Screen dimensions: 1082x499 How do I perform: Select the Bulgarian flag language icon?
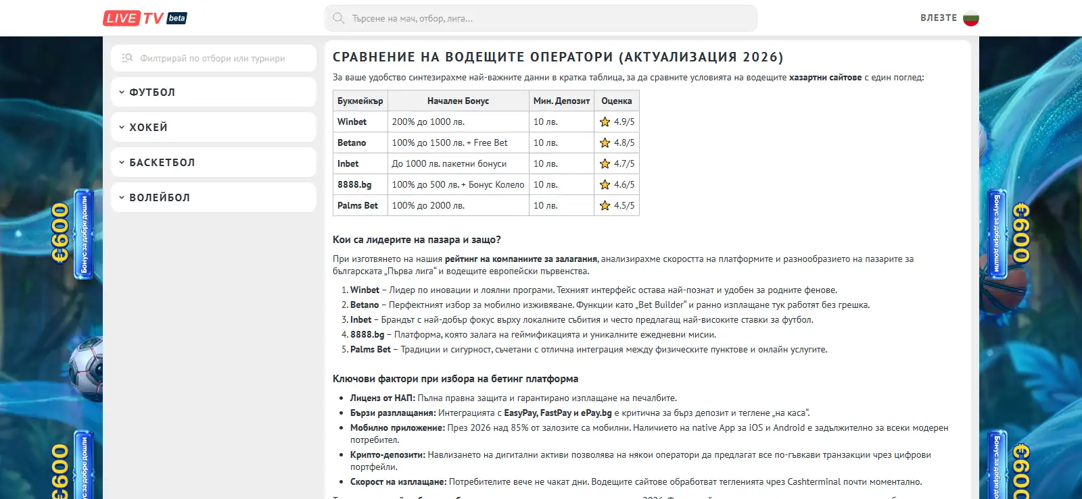(971, 18)
